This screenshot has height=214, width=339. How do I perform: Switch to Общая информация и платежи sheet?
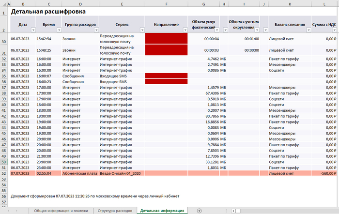pos(61,211)
